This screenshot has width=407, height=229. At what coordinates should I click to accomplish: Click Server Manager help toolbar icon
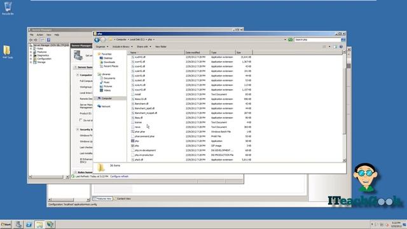click(48, 40)
